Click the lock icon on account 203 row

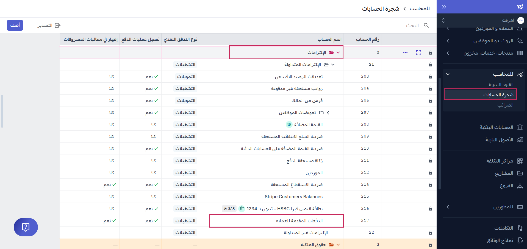coord(430,77)
